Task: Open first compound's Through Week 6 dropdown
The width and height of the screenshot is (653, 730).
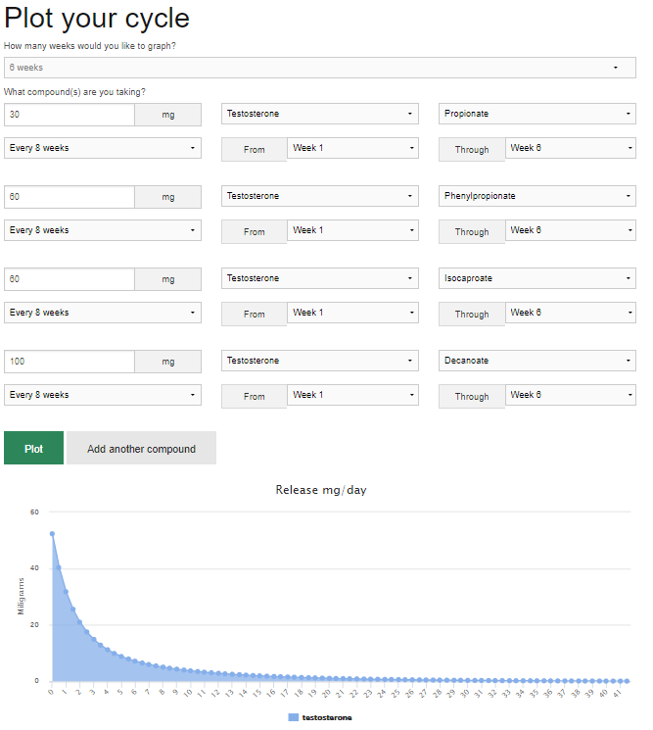Action: click(x=570, y=149)
